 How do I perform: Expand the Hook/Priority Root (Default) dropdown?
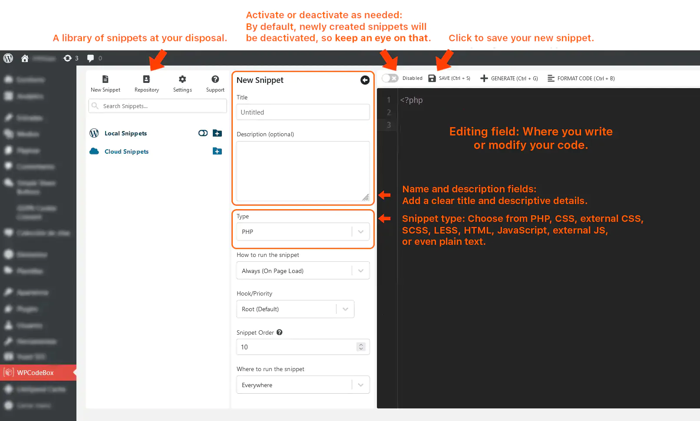pyautogui.click(x=295, y=309)
